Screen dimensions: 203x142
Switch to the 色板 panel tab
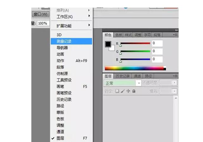point(118,35)
